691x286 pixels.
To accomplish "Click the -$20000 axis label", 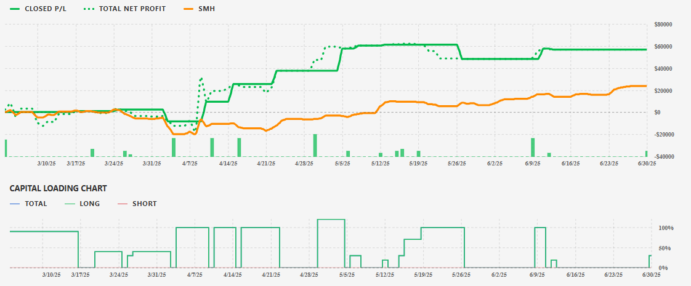I will click(664, 135).
